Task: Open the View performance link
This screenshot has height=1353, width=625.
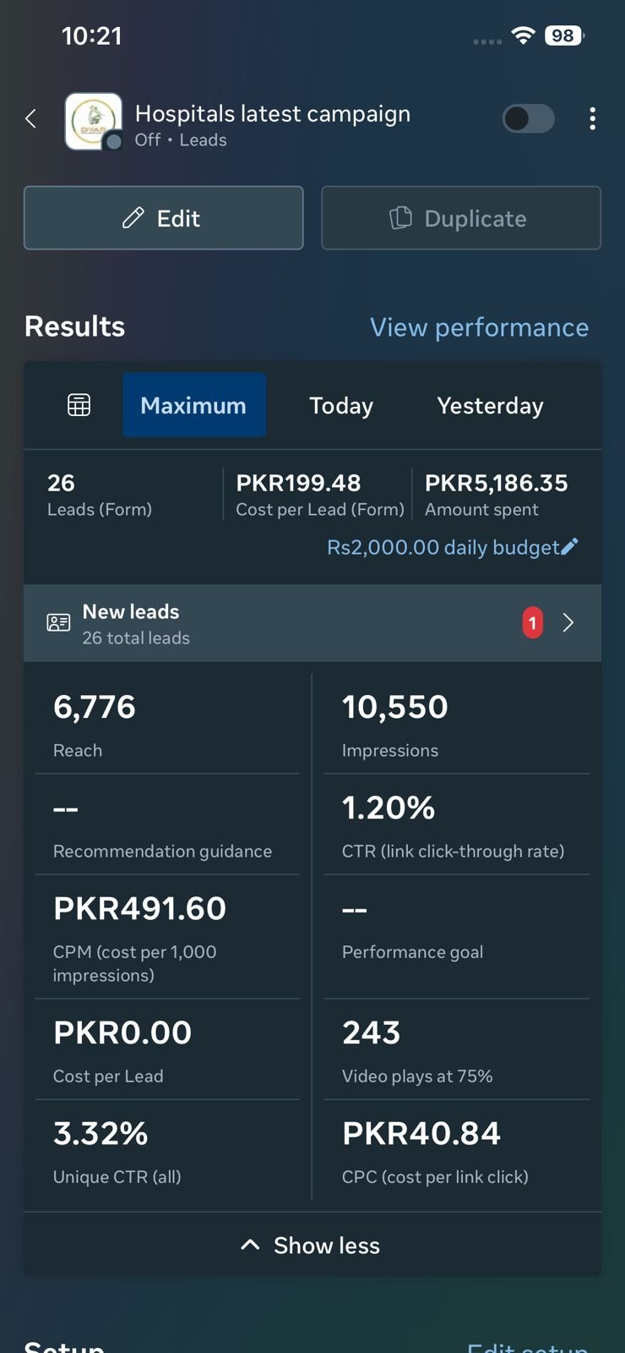Action: pyautogui.click(x=479, y=327)
